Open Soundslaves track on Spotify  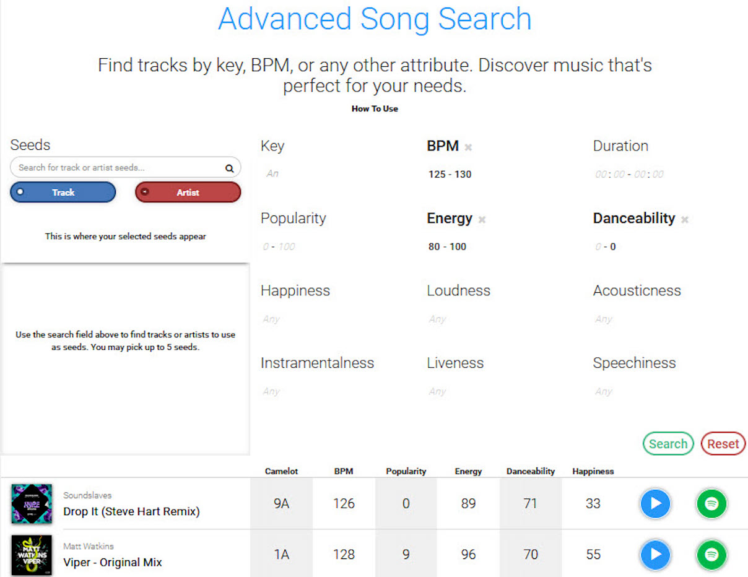point(711,503)
